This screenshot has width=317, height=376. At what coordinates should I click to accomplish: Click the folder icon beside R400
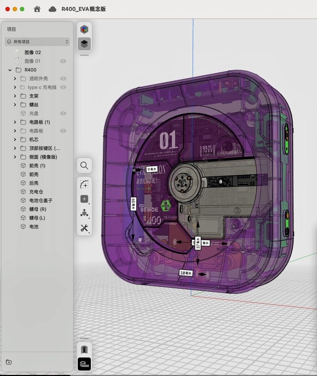pyautogui.click(x=18, y=70)
